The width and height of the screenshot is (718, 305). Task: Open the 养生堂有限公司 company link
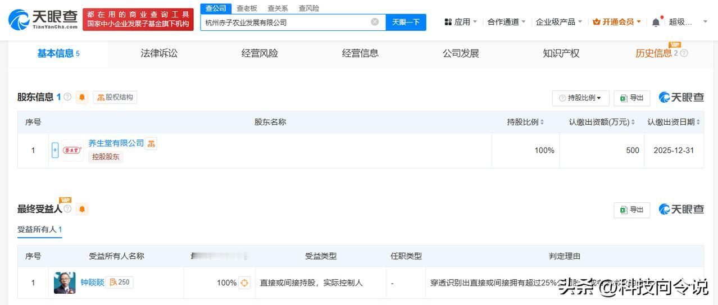tap(116, 143)
